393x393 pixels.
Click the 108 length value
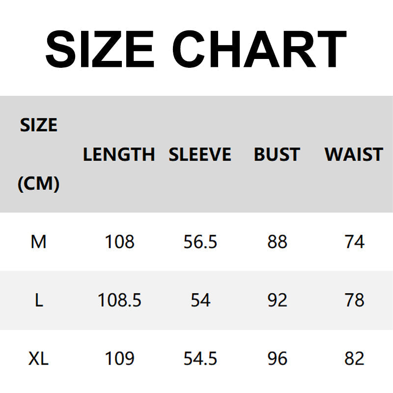tap(119, 242)
